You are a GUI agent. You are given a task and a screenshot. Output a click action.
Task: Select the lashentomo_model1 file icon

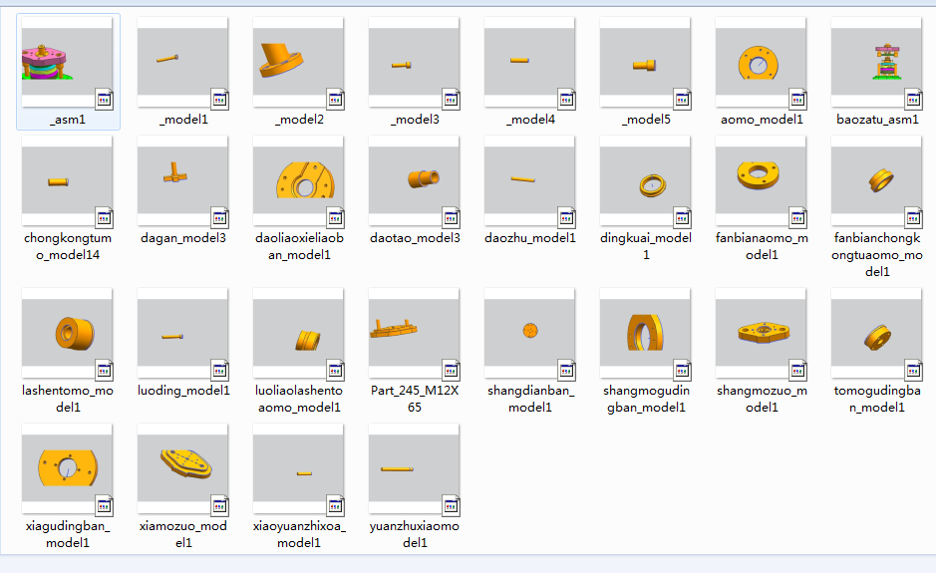click(68, 334)
